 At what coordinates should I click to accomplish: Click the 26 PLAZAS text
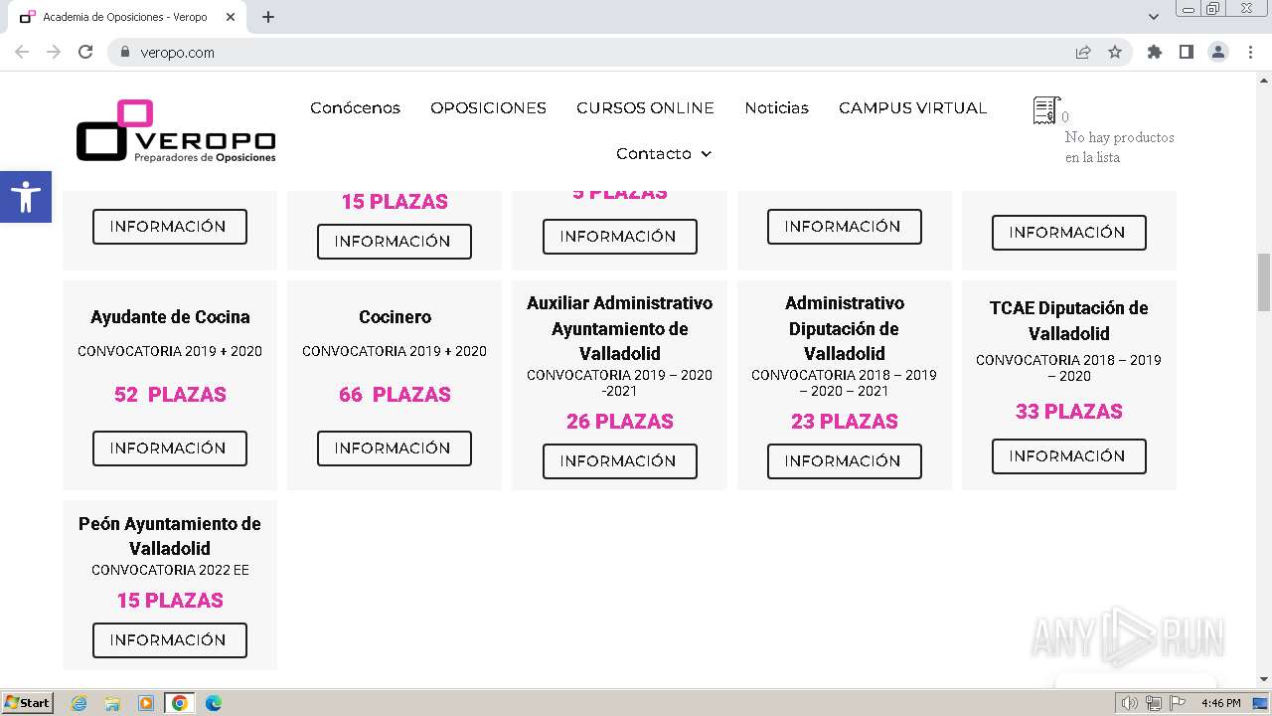pos(619,422)
